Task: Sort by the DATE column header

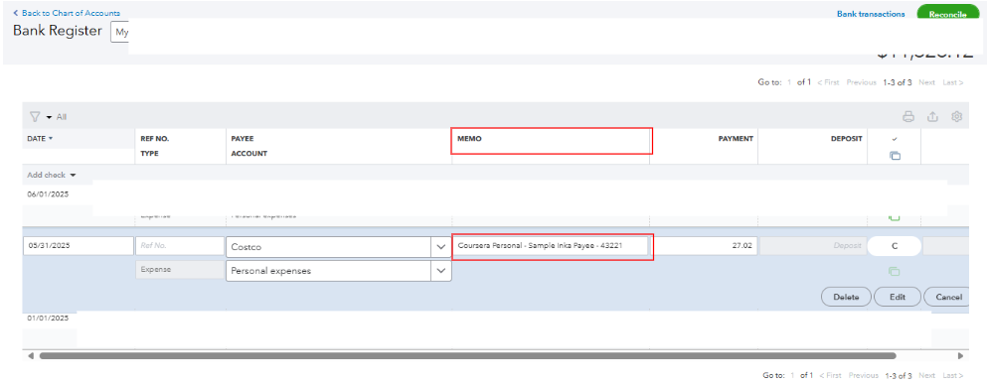Action: [40, 138]
